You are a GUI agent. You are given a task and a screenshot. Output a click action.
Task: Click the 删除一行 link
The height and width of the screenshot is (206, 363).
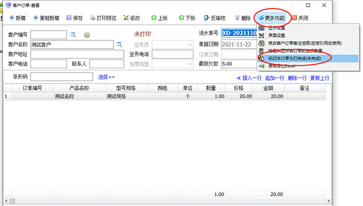(297, 78)
